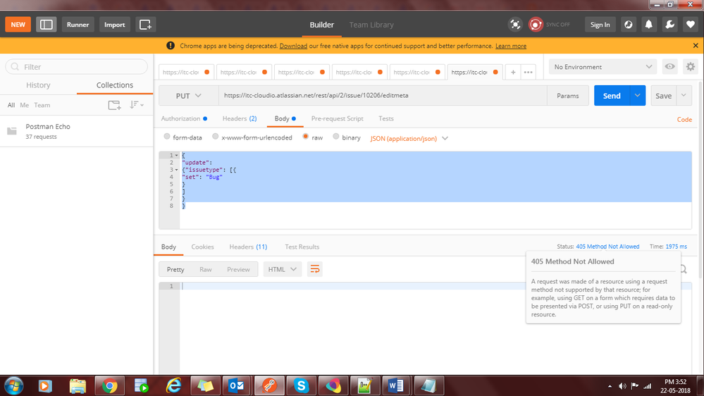This screenshot has height=396, width=704.
Task: Click the volume speaker tray icon
Action: [x=622, y=386]
